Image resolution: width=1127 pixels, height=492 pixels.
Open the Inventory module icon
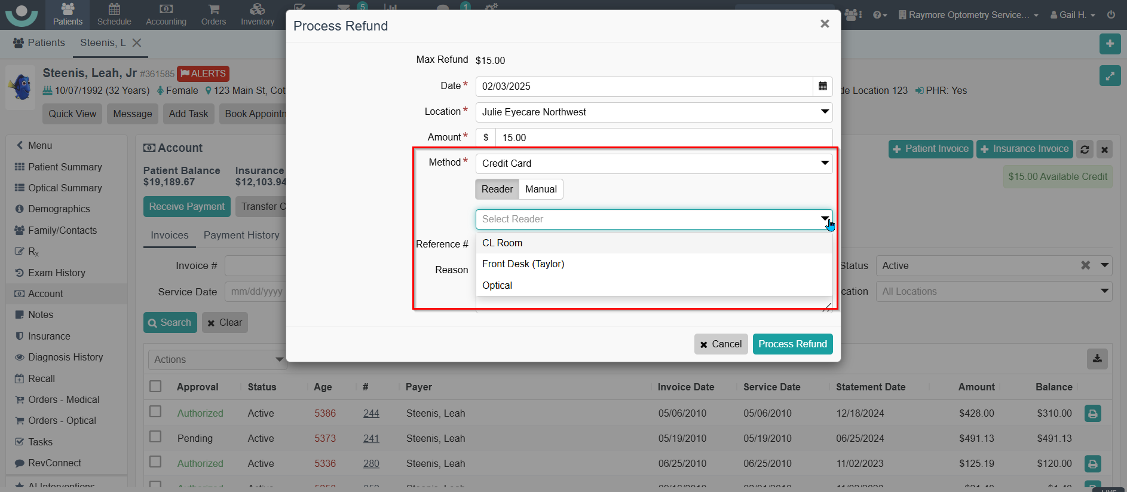(257, 14)
